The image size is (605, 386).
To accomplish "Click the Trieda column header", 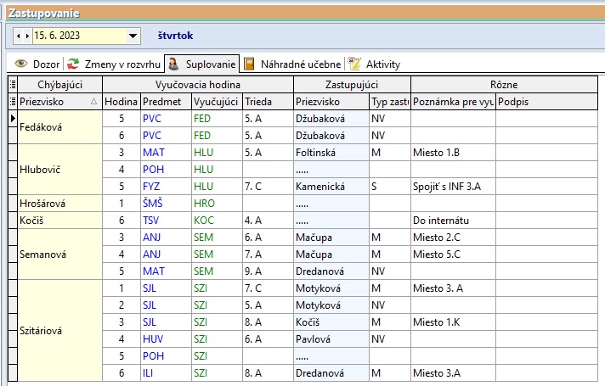I will coord(257,101).
